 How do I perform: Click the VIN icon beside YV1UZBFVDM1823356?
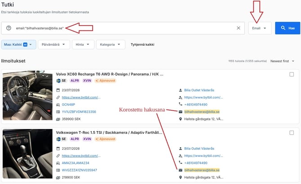pos(58,112)
